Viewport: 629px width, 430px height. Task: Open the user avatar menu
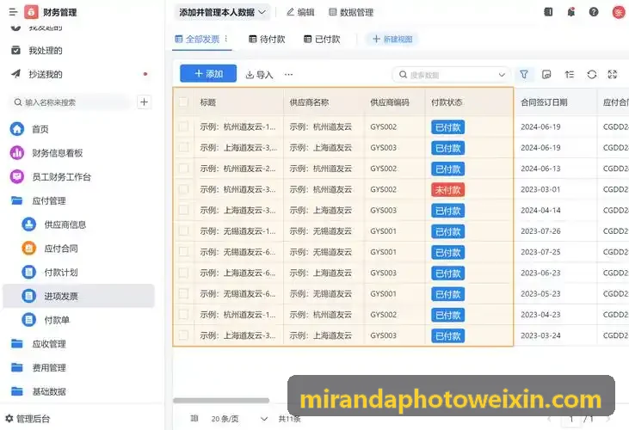pyautogui.click(x=618, y=12)
